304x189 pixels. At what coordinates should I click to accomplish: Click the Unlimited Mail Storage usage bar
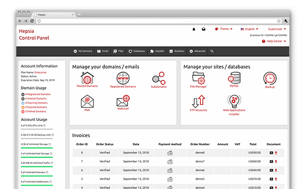(x=37, y=157)
